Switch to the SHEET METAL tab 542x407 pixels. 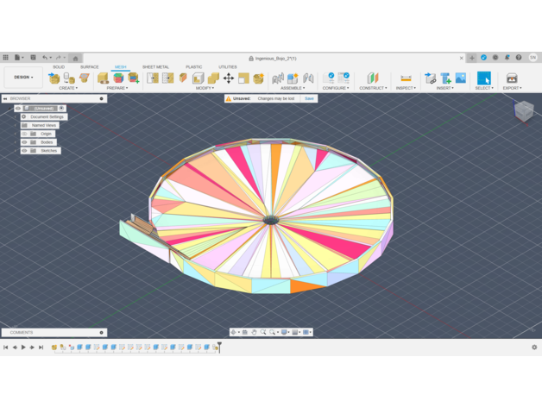(155, 66)
